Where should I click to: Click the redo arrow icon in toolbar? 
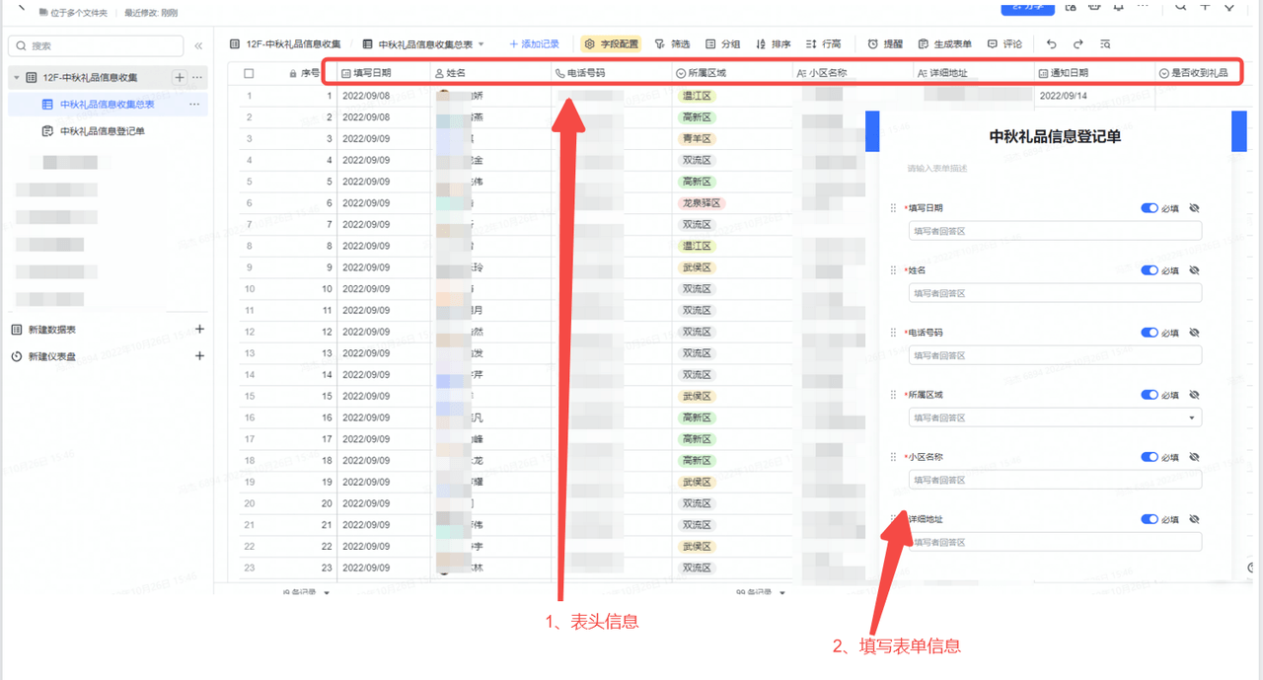pyautogui.click(x=1077, y=44)
